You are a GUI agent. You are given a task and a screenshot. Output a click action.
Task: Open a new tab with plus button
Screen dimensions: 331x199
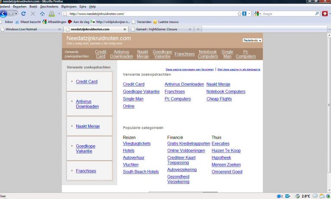pos(198,29)
